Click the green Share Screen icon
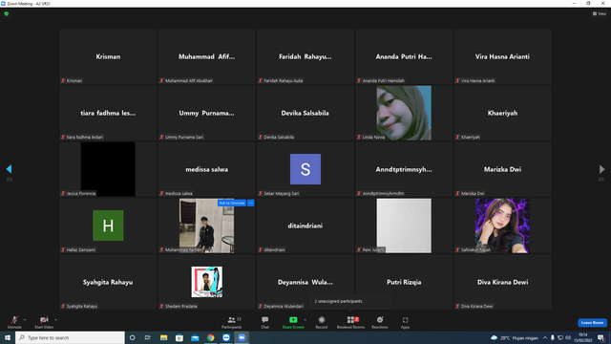 pyautogui.click(x=293, y=320)
